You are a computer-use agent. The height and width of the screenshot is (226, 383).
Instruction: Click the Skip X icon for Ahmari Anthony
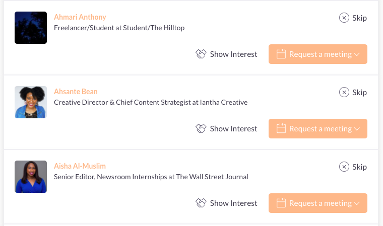(x=344, y=18)
